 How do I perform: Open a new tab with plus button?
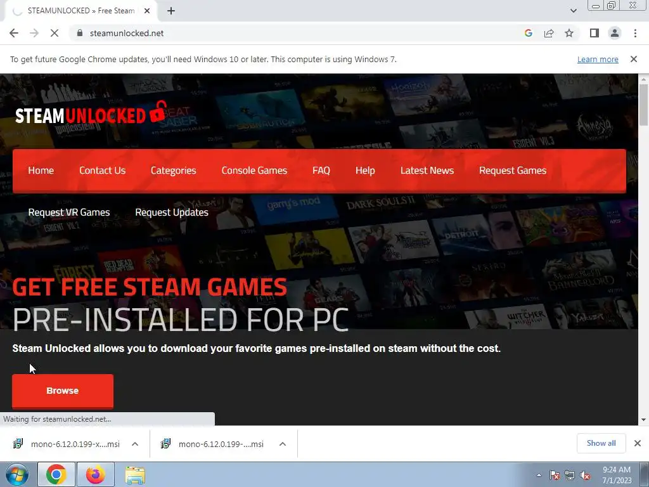pyautogui.click(x=171, y=11)
